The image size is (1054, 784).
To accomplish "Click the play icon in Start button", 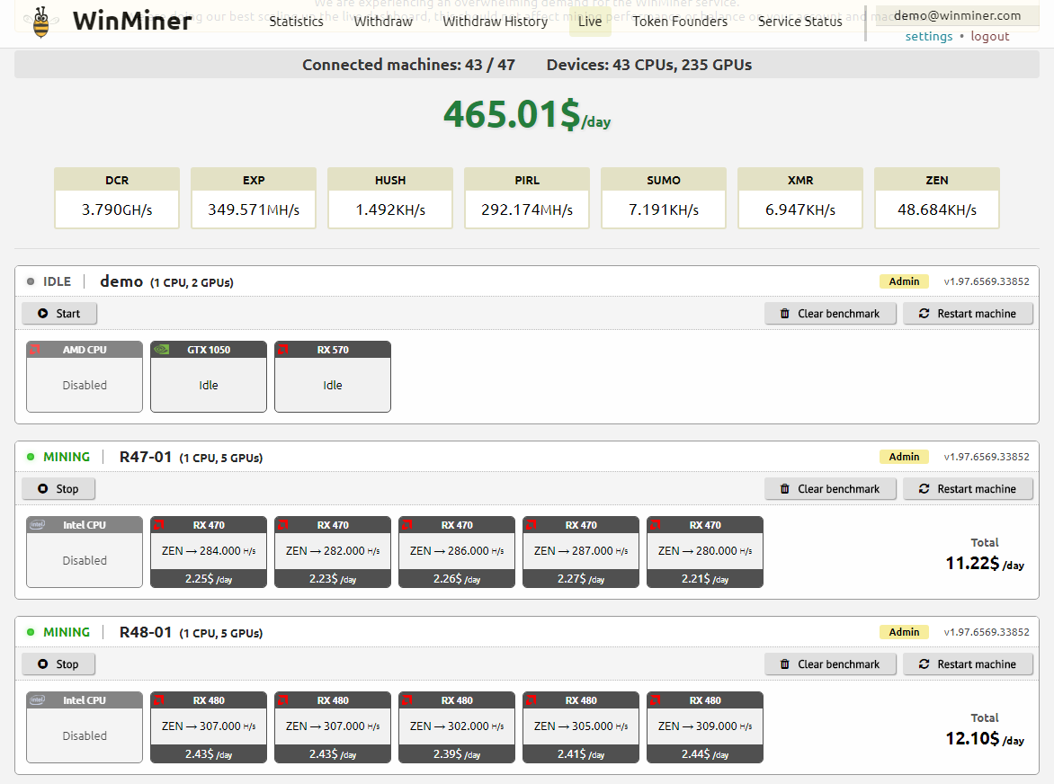I will [43, 314].
